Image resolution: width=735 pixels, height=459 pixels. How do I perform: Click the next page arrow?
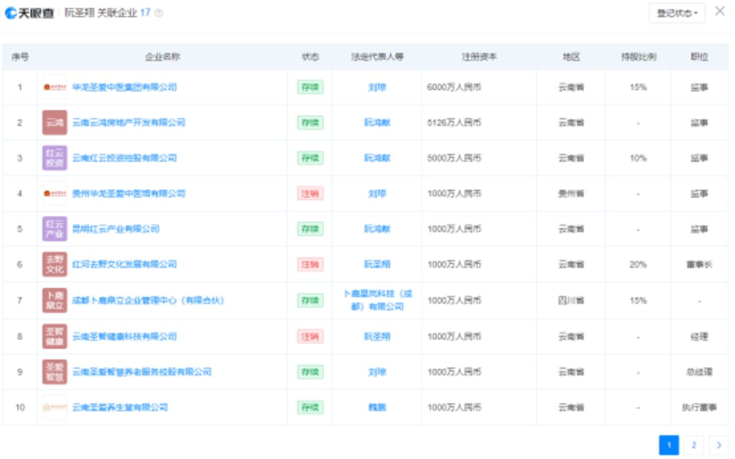[718, 445]
